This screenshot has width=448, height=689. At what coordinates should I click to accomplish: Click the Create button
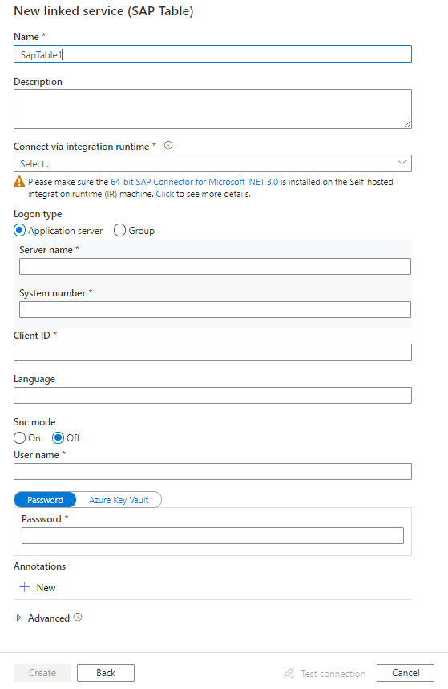click(42, 673)
